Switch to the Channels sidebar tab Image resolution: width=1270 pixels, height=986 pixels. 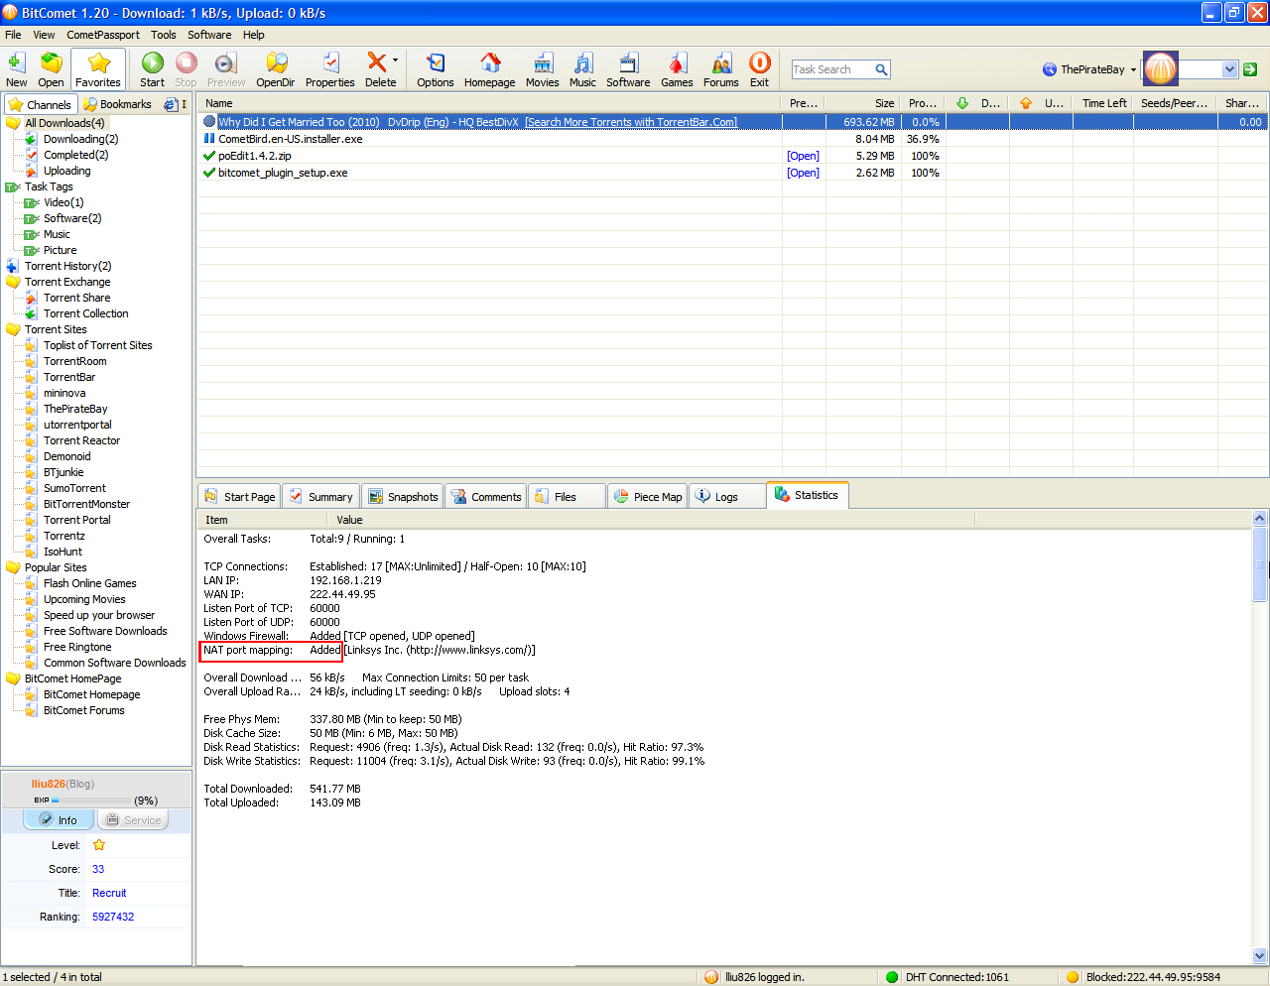[x=40, y=104]
